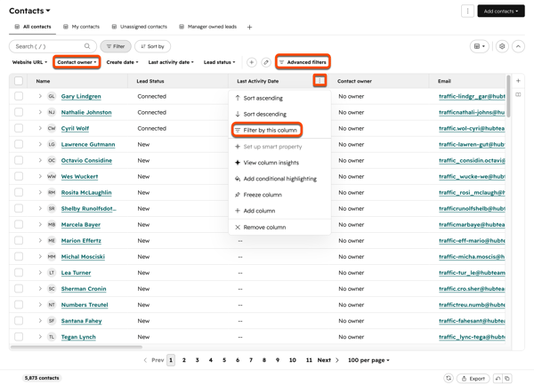Check the box for Octavio Considine
The image size is (534, 385).
(19, 160)
